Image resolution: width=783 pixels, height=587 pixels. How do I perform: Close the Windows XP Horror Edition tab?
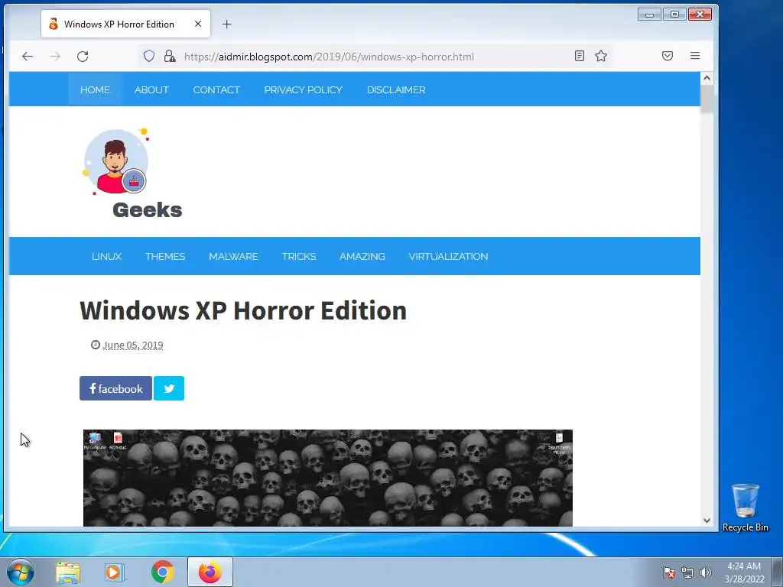click(x=198, y=24)
